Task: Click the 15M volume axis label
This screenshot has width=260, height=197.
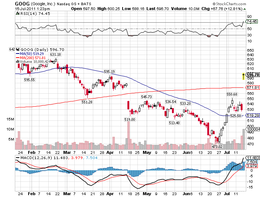Action: click(x=10, y=119)
